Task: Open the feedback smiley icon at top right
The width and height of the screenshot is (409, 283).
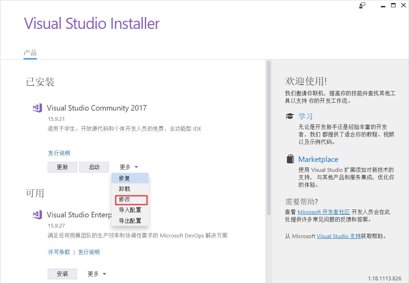Action: point(362,5)
